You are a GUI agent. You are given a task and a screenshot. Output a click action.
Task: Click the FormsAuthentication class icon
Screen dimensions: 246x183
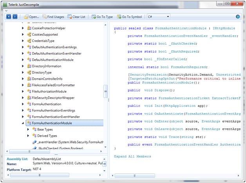[x=29, y=104]
